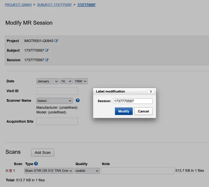Open the bold 1737775597 session breadcrumb link
This screenshot has width=209, height=187.
pyautogui.click(x=86, y=5)
